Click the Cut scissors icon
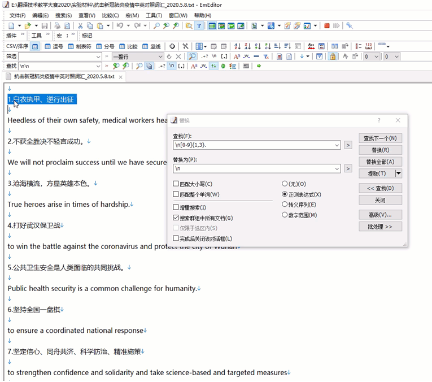 point(81,26)
